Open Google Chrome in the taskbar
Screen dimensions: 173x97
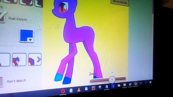135,84
